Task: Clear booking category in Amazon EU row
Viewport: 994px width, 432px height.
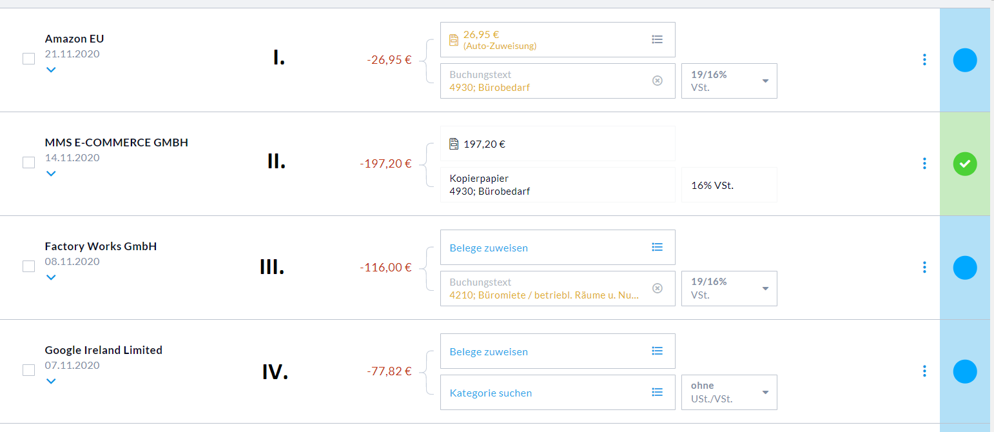Action: tap(657, 81)
